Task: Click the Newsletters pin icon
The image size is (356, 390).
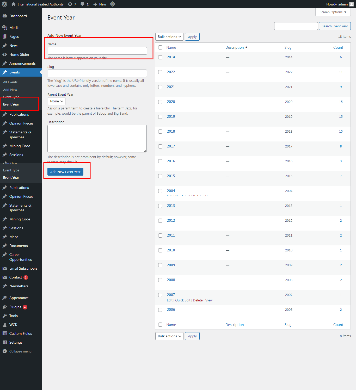Action: click(x=5, y=286)
